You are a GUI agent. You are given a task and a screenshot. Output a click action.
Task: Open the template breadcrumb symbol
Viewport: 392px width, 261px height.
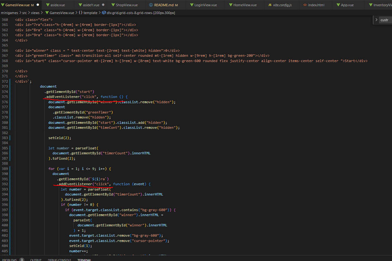pos(88,13)
